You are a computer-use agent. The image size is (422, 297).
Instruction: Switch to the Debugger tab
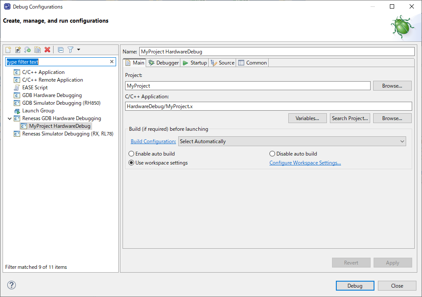tap(163, 63)
